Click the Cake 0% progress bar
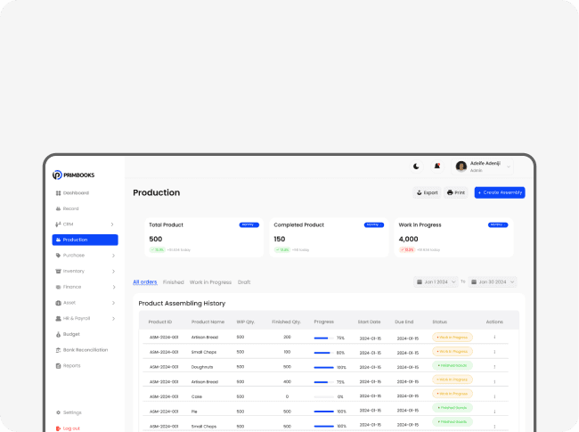This screenshot has height=432, width=579. point(324,397)
